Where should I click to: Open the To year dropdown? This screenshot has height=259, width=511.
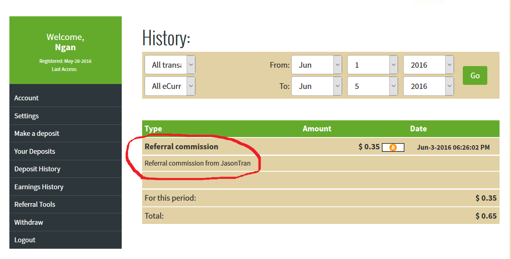pos(428,86)
